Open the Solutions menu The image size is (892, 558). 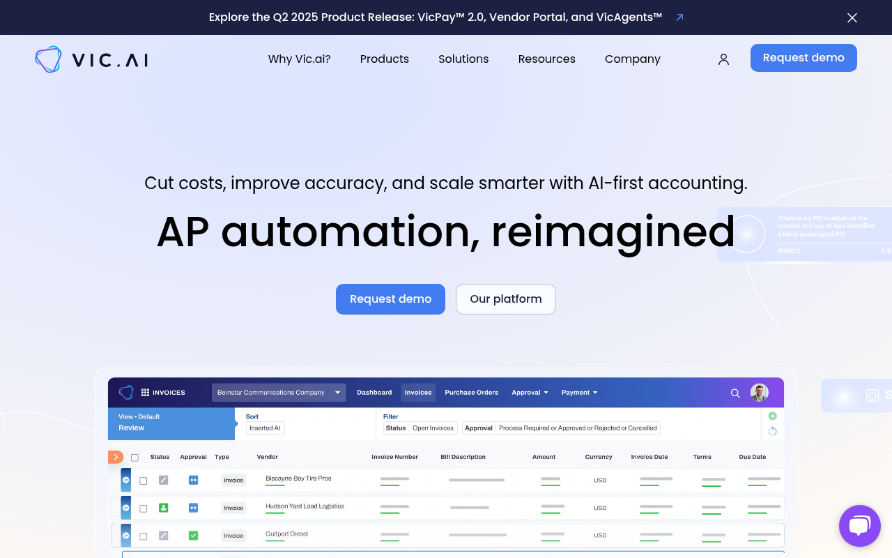pos(463,59)
